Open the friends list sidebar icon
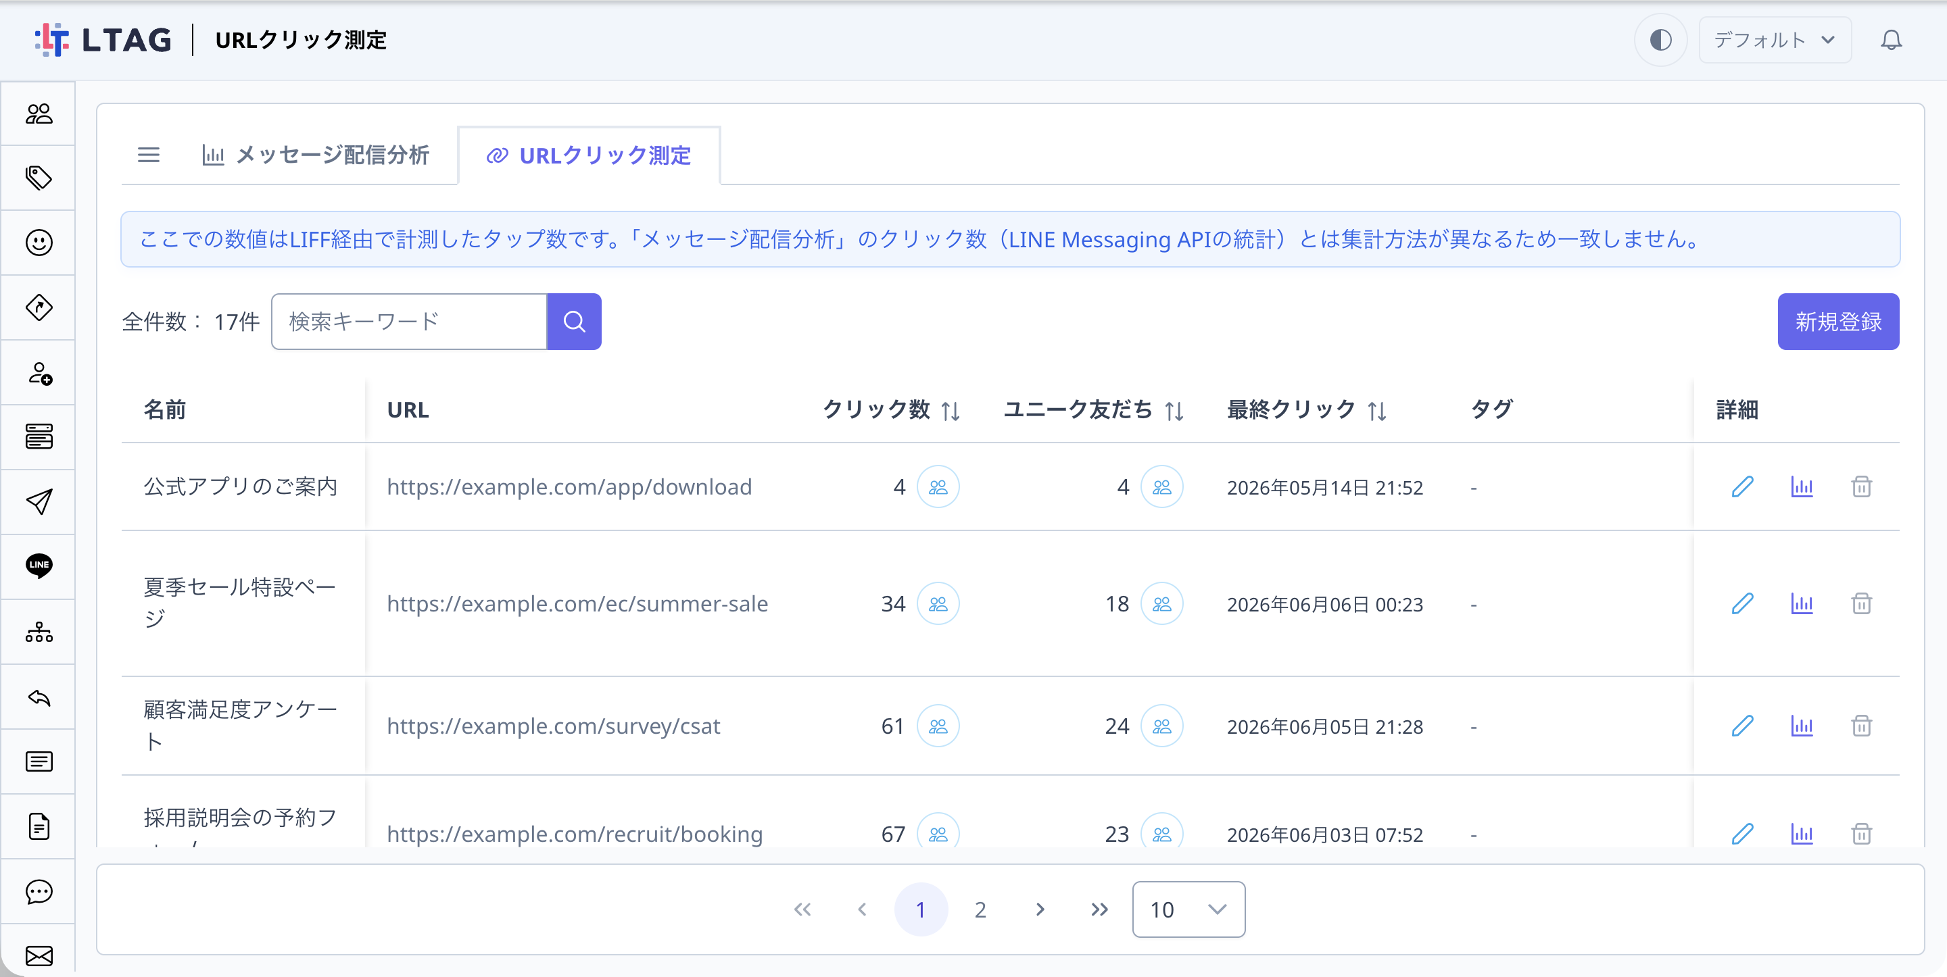Screen dimensions: 1947x977 click(39, 114)
